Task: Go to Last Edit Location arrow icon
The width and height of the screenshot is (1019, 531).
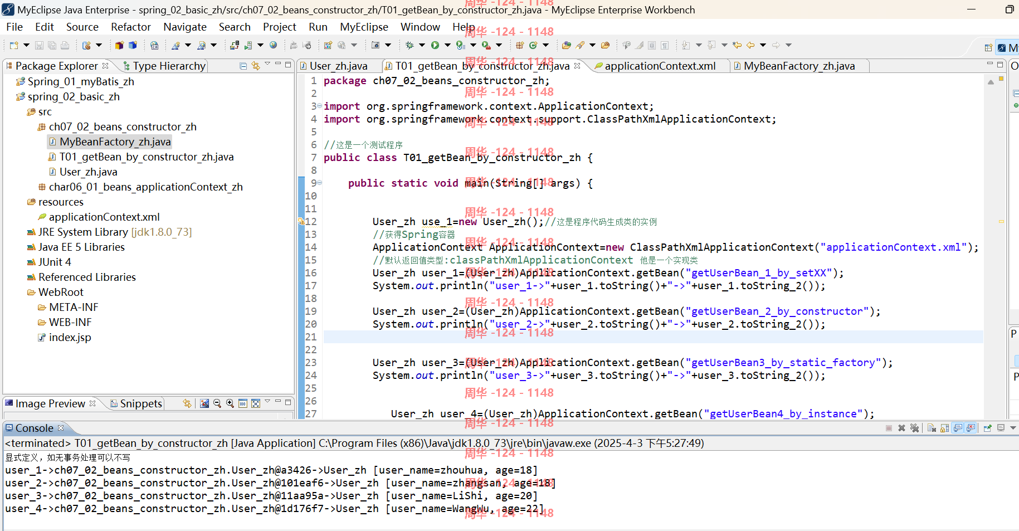Action: (737, 45)
